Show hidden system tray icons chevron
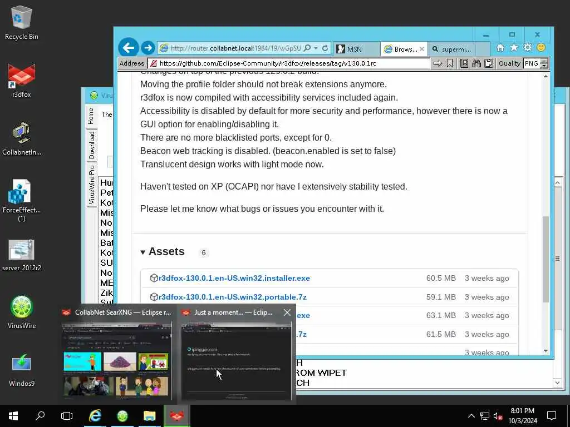The width and height of the screenshot is (570, 427). coord(471,416)
